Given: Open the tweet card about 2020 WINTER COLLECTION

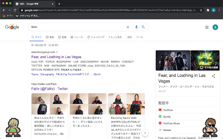Looking at the screenshot, I should coord(126,116).
